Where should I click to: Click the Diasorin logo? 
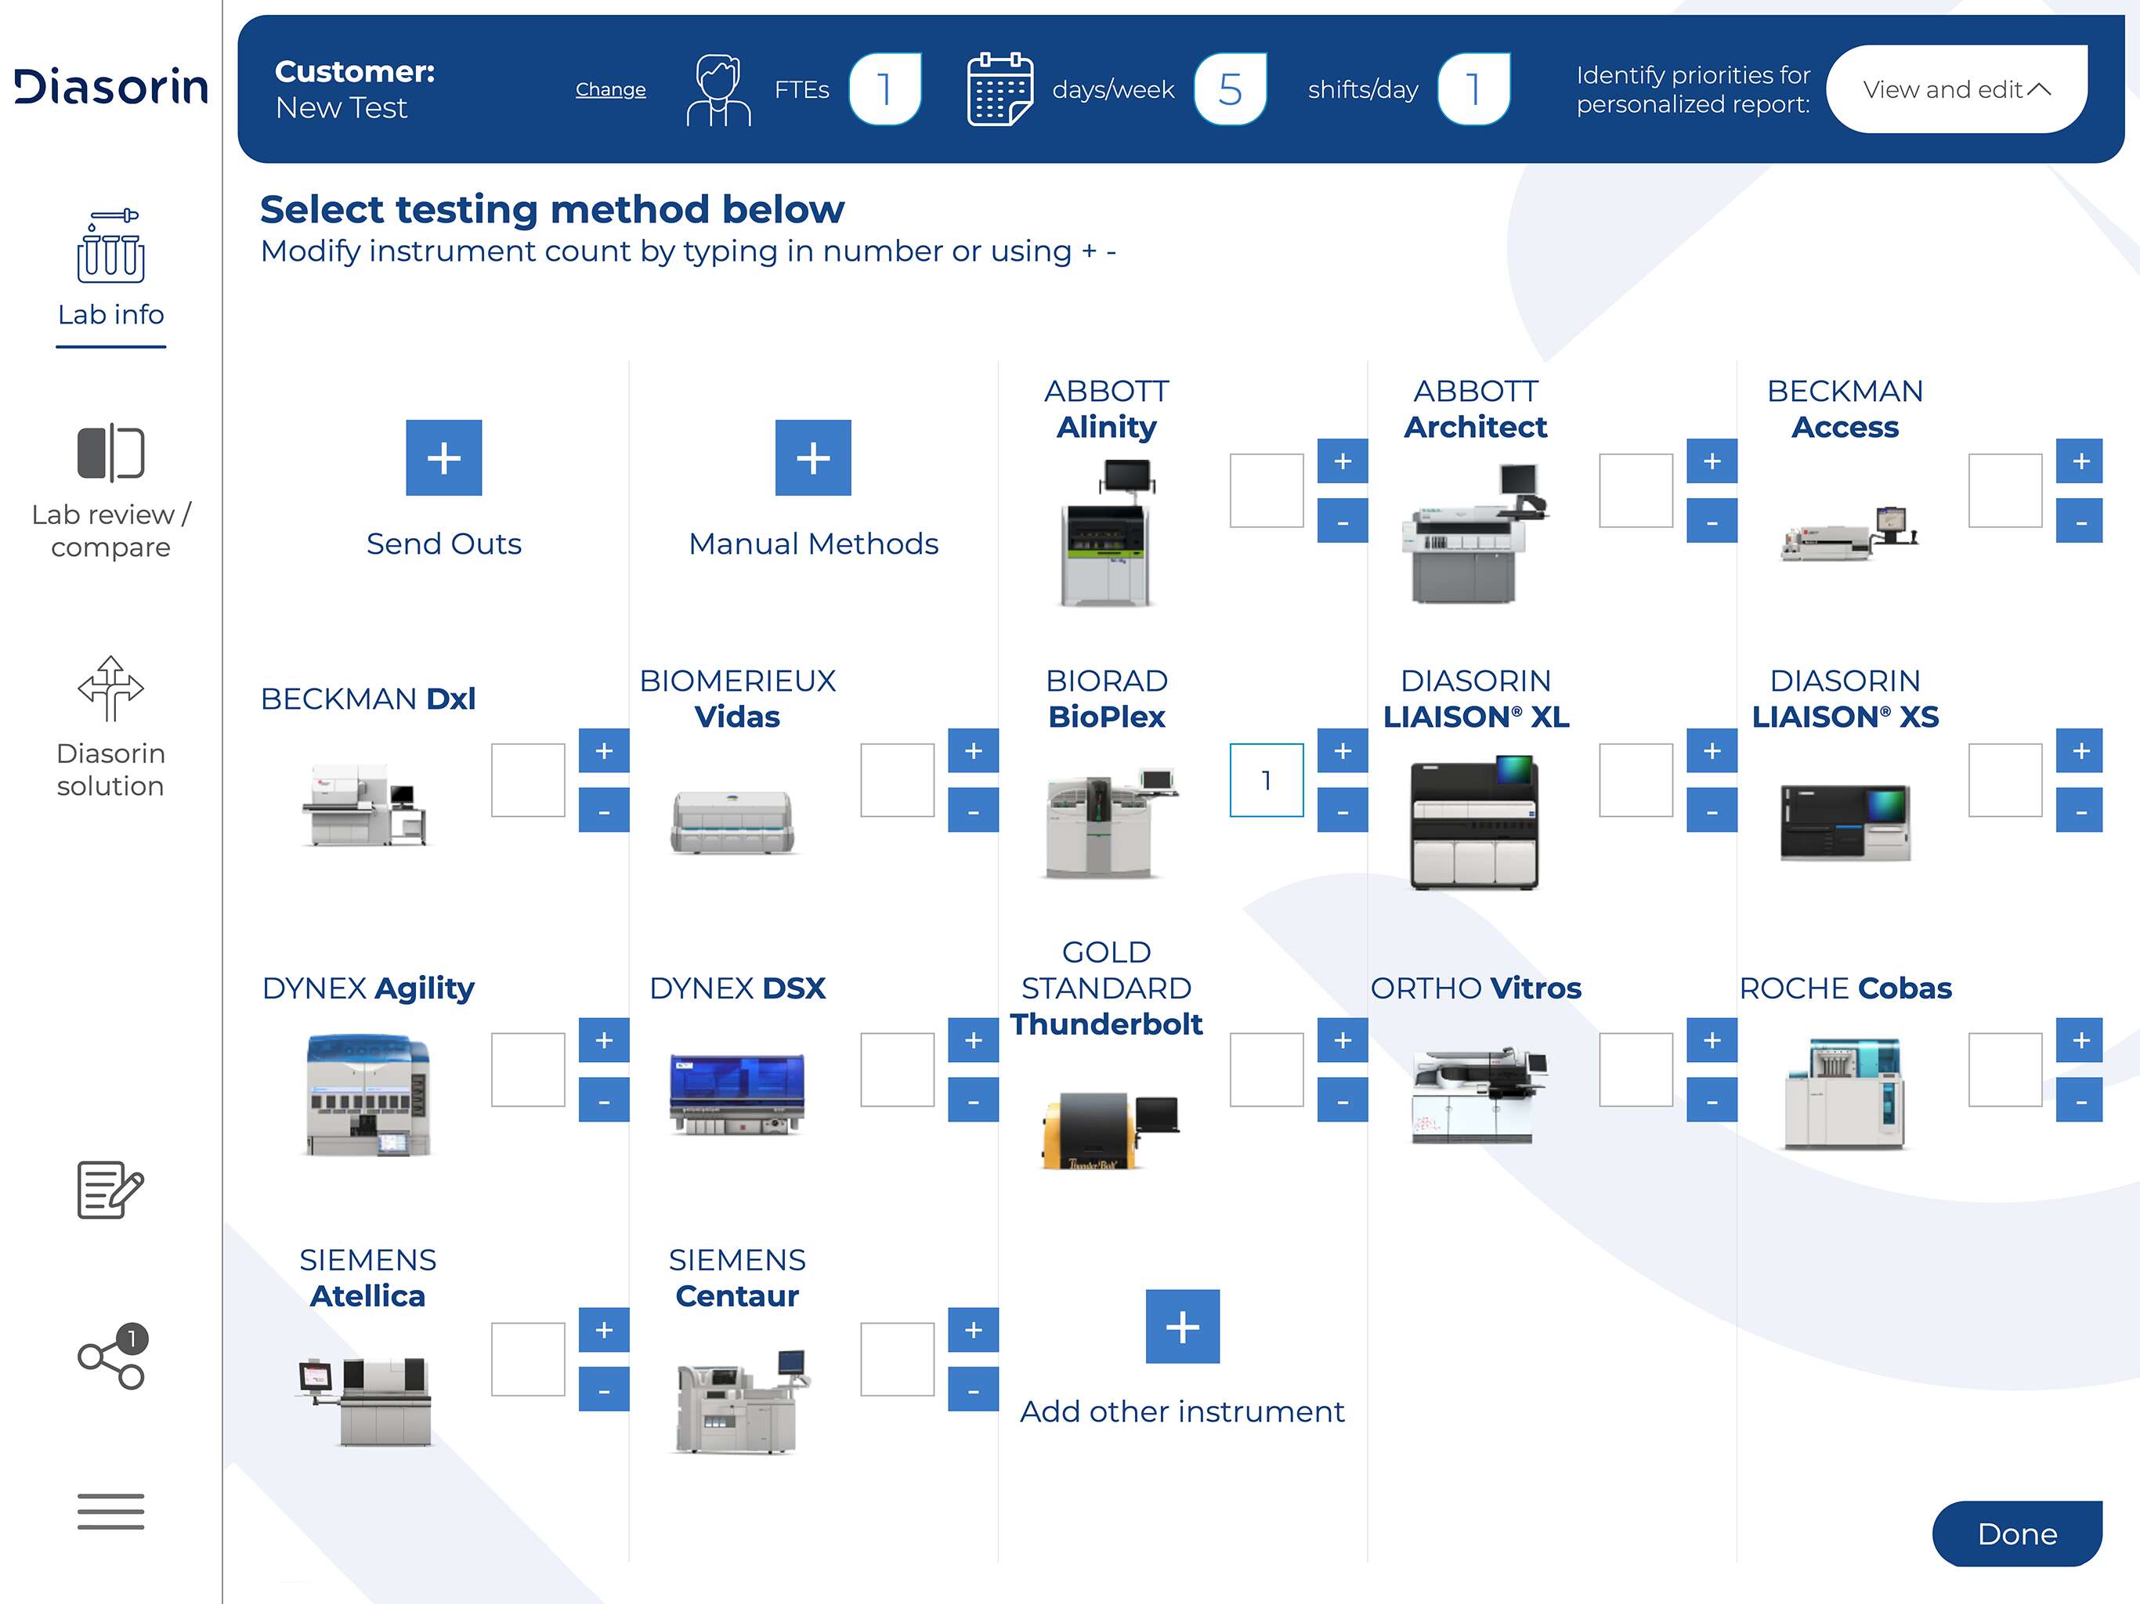110,87
